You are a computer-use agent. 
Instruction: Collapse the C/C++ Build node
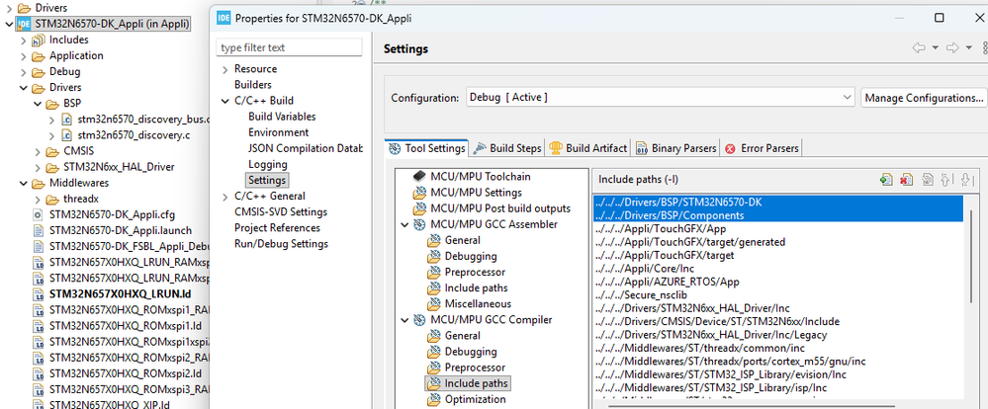coord(225,101)
